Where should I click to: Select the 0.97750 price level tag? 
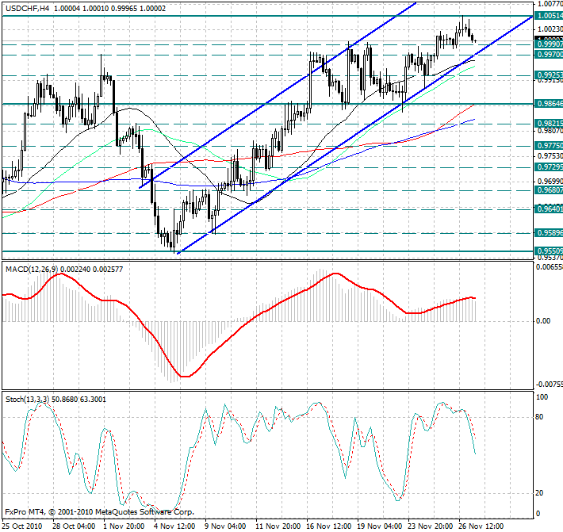click(548, 146)
